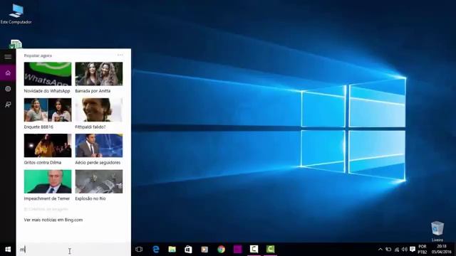
Task: Open Cortana settings gear icon
Action: [x=8, y=89]
